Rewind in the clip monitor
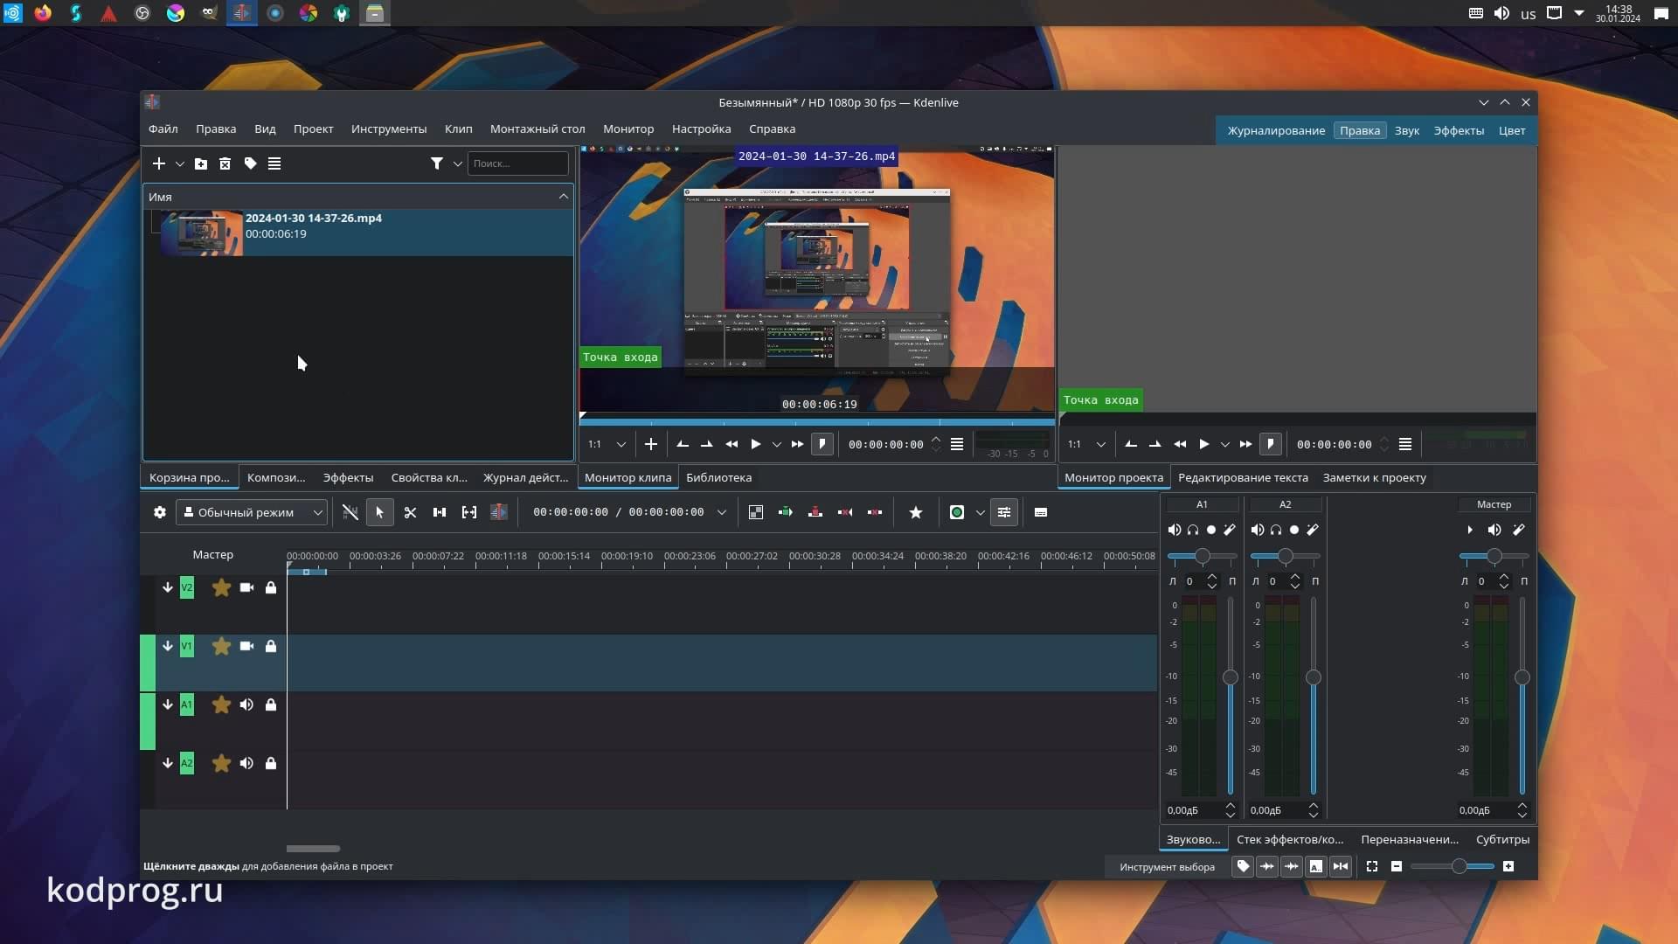 click(x=732, y=444)
